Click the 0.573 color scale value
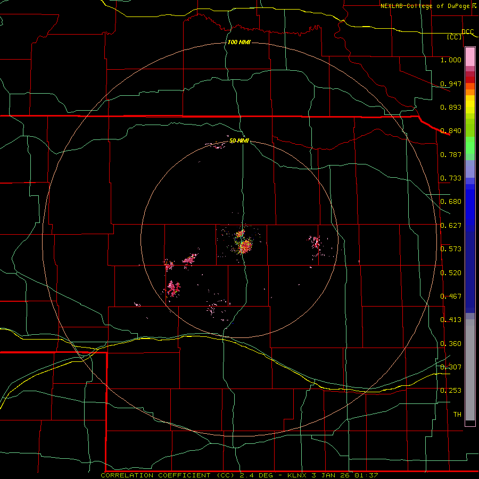Image resolution: width=479 pixels, height=479 pixels. click(451, 249)
